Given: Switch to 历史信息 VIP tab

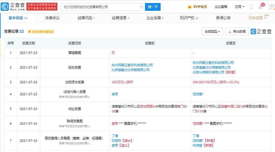Looking at the screenshot, I should 258,17.
